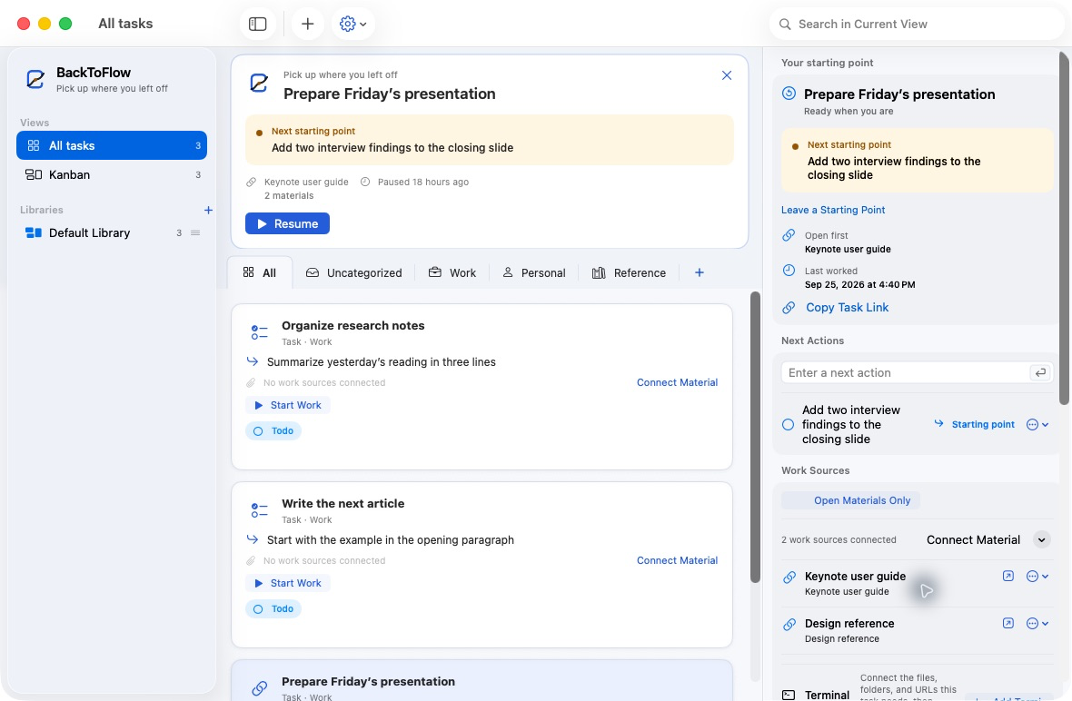
Task: Select the All category tab
Action: (260, 272)
